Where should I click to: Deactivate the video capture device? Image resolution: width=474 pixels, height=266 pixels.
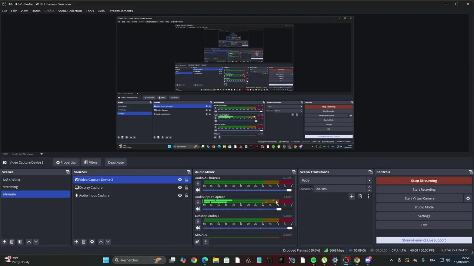[116, 162]
